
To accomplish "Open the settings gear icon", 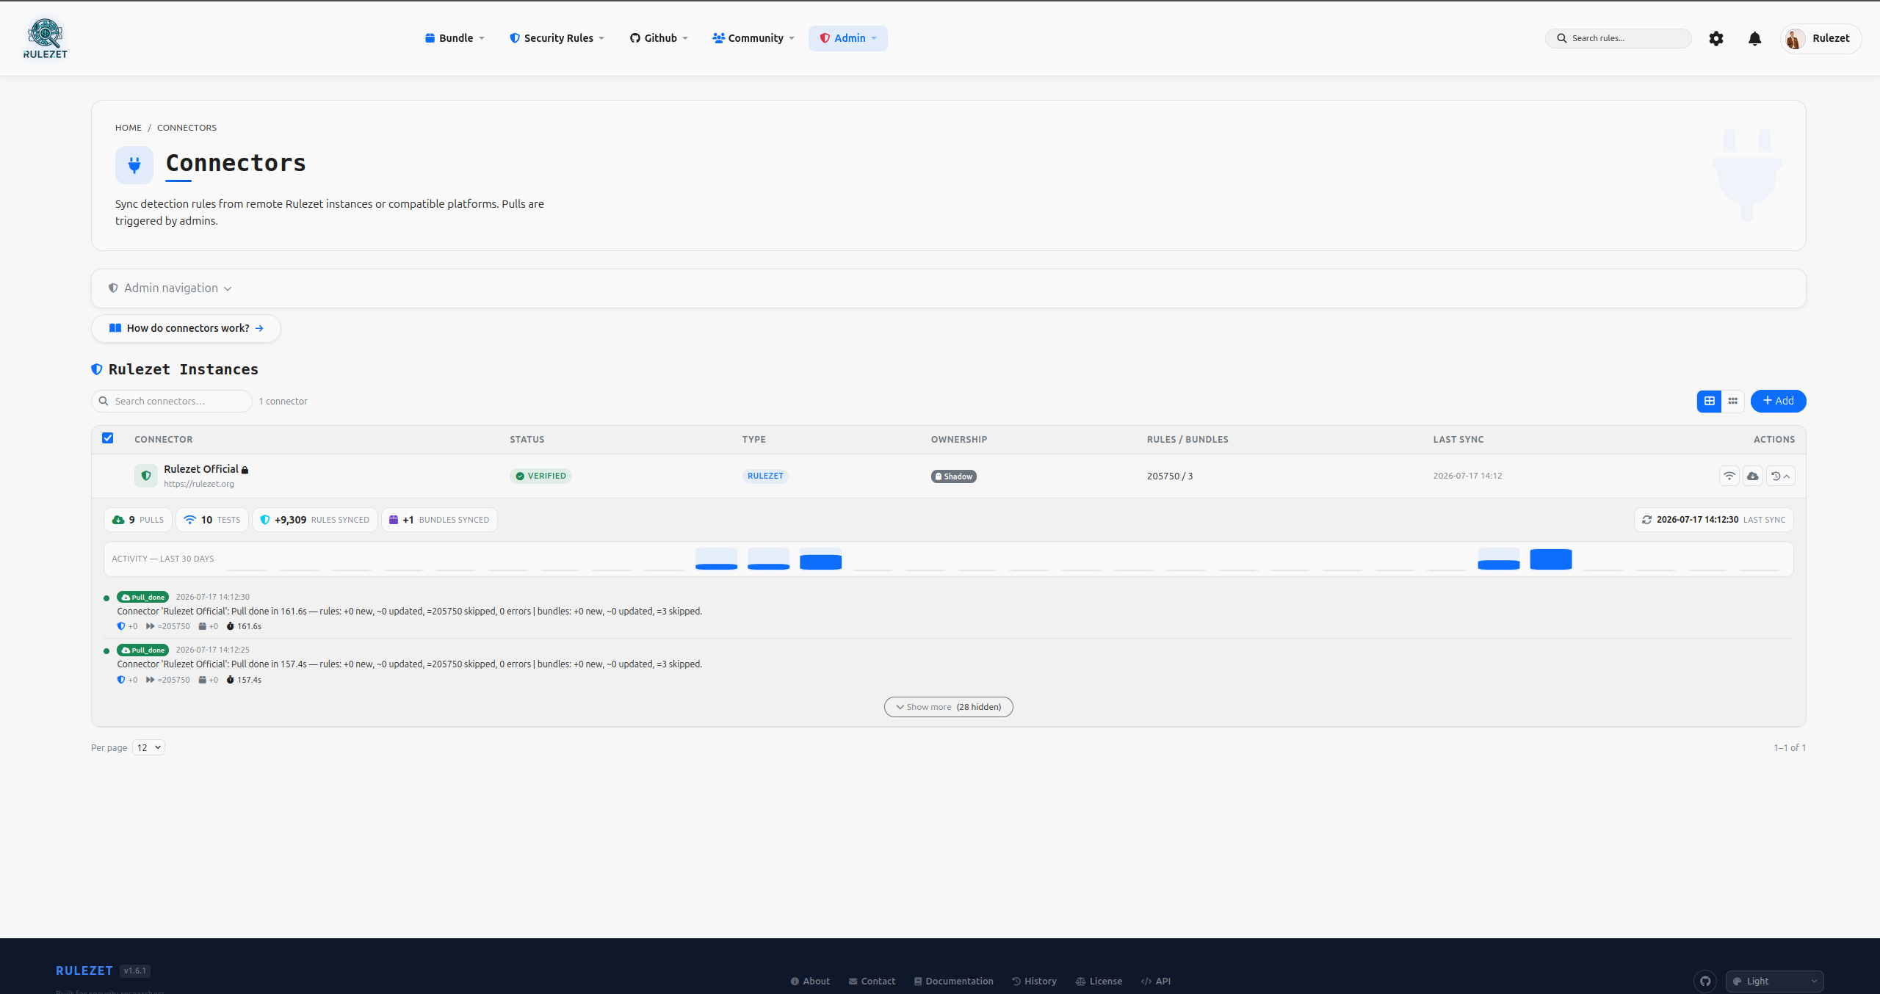I will 1715,38.
